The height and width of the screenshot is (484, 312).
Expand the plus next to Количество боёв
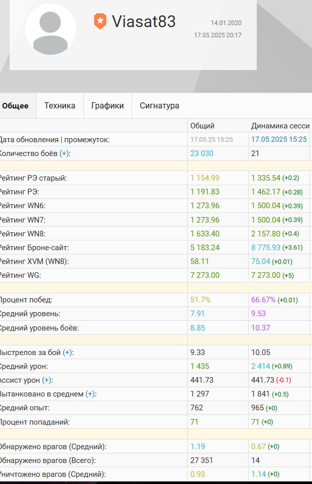65,153
